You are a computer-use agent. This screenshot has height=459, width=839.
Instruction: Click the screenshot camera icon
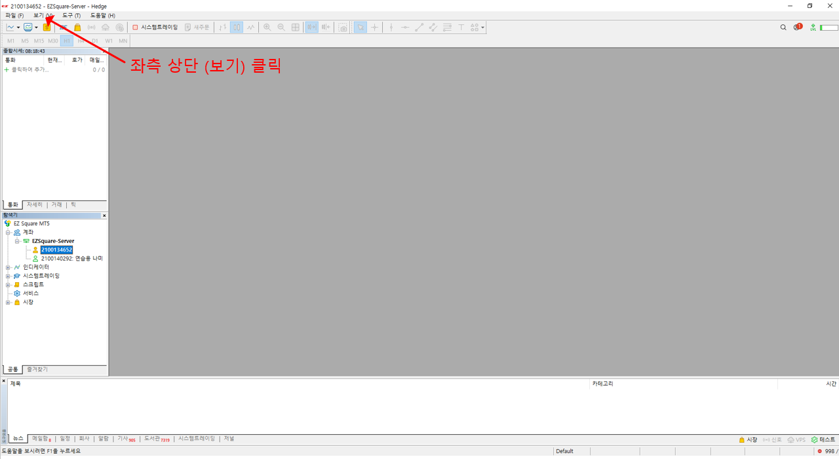tap(343, 28)
